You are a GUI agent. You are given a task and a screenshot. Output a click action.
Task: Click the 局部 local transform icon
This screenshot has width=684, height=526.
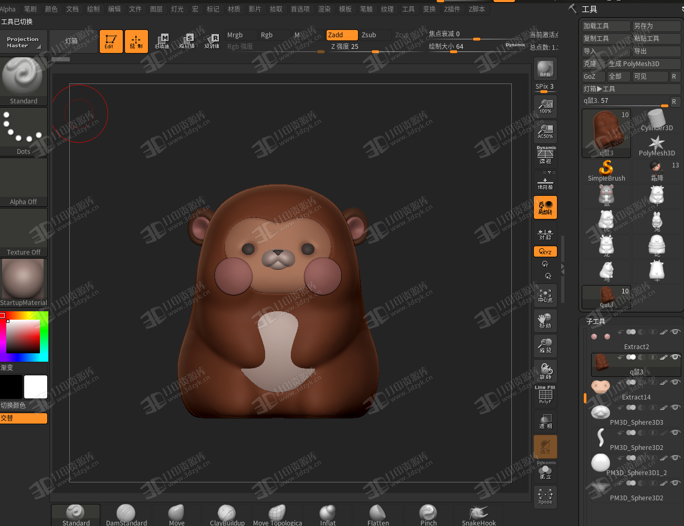pos(545,207)
